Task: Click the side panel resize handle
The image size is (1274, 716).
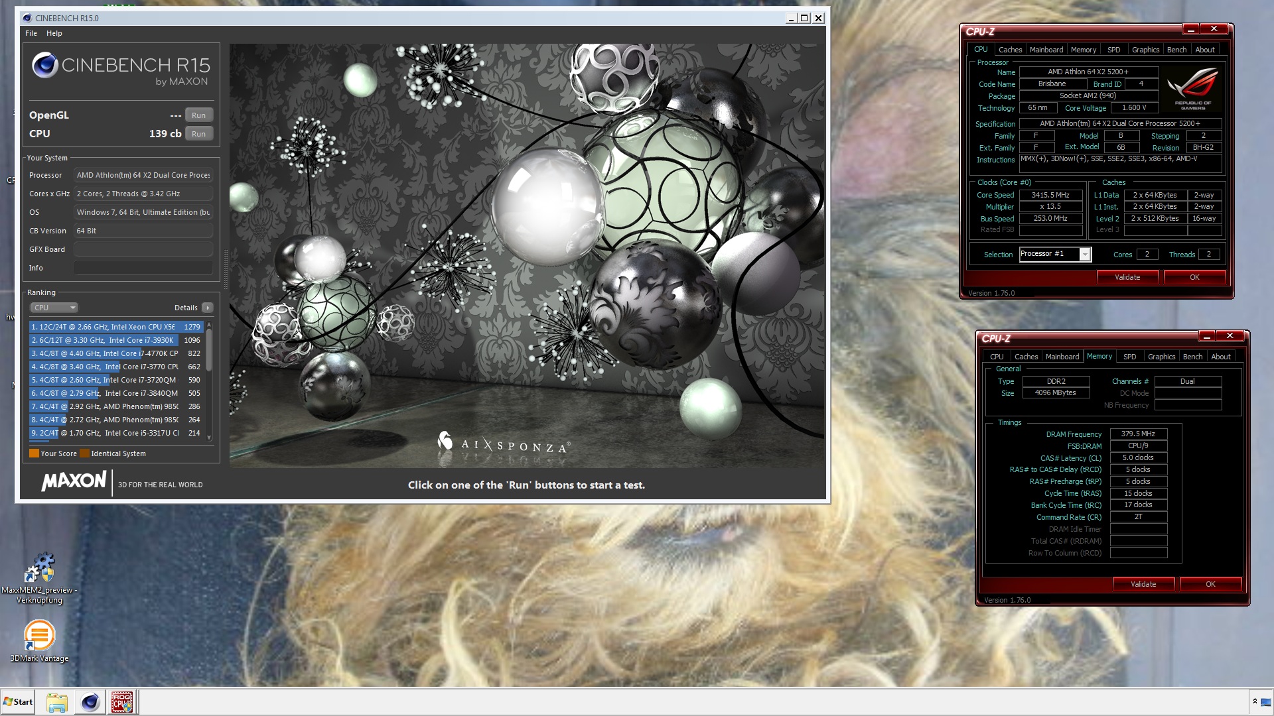Action: pos(226,270)
